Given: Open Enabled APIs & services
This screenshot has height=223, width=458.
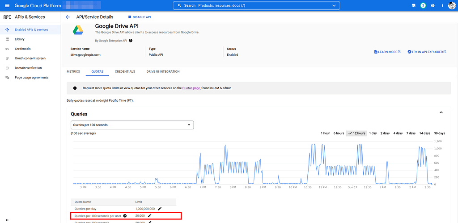Looking at the screenshot, I should point(30,30).
